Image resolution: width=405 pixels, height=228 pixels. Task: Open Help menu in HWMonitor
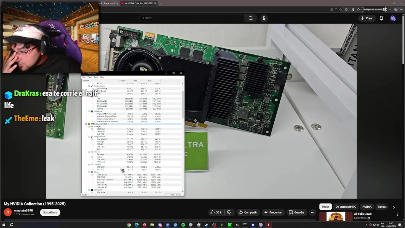(x=102, y=77)
